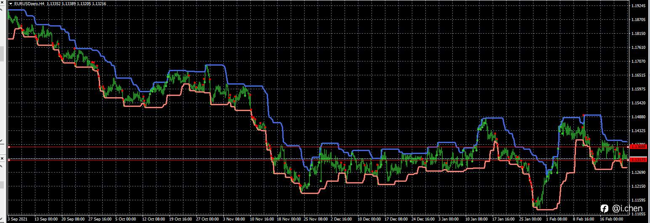
Task: Select the upper red horizontal line's left handle
Action: click(9, 147)
